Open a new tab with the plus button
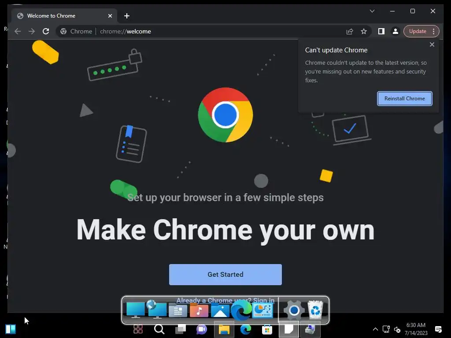This screenshot has height=338, width=451. [127, 16]
